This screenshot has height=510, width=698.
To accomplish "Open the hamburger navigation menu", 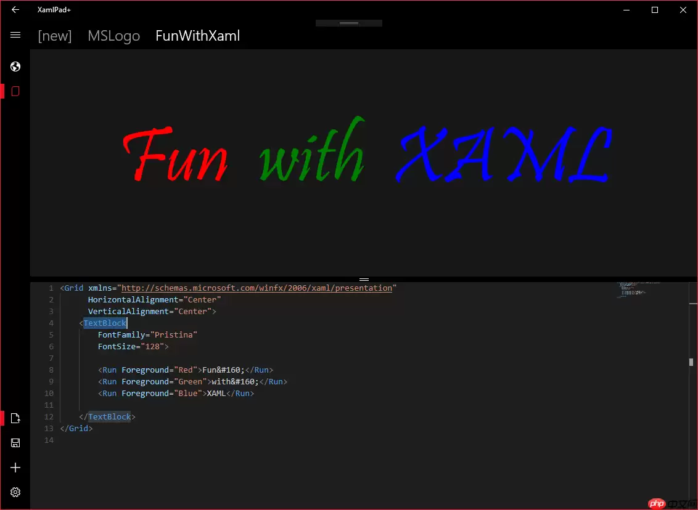I will click(x=15, y=35).
